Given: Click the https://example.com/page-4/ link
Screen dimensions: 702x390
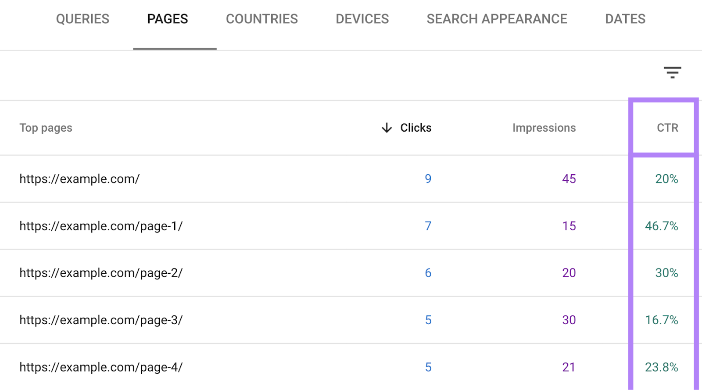Looking at the screenshot, I should [x=101, y=367].
